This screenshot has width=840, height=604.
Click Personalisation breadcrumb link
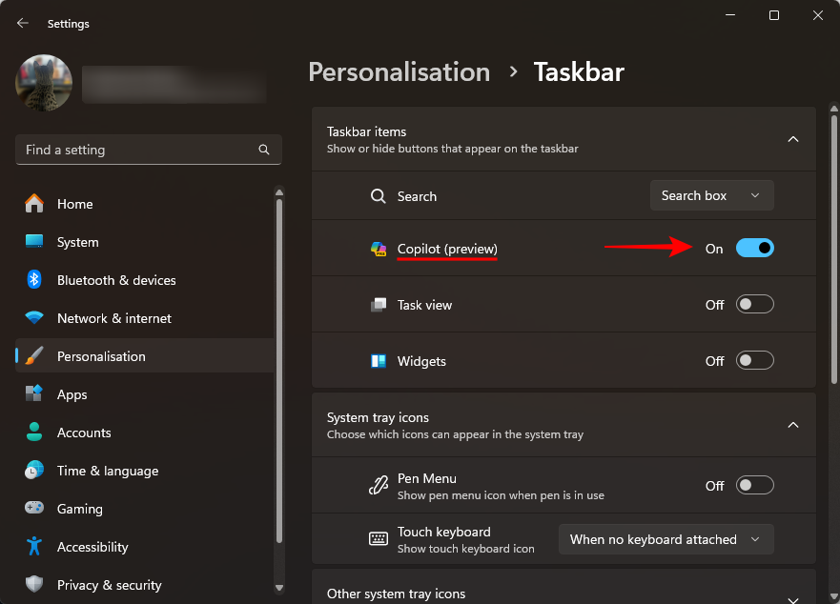pyautogui.click(x=399, y=72)
